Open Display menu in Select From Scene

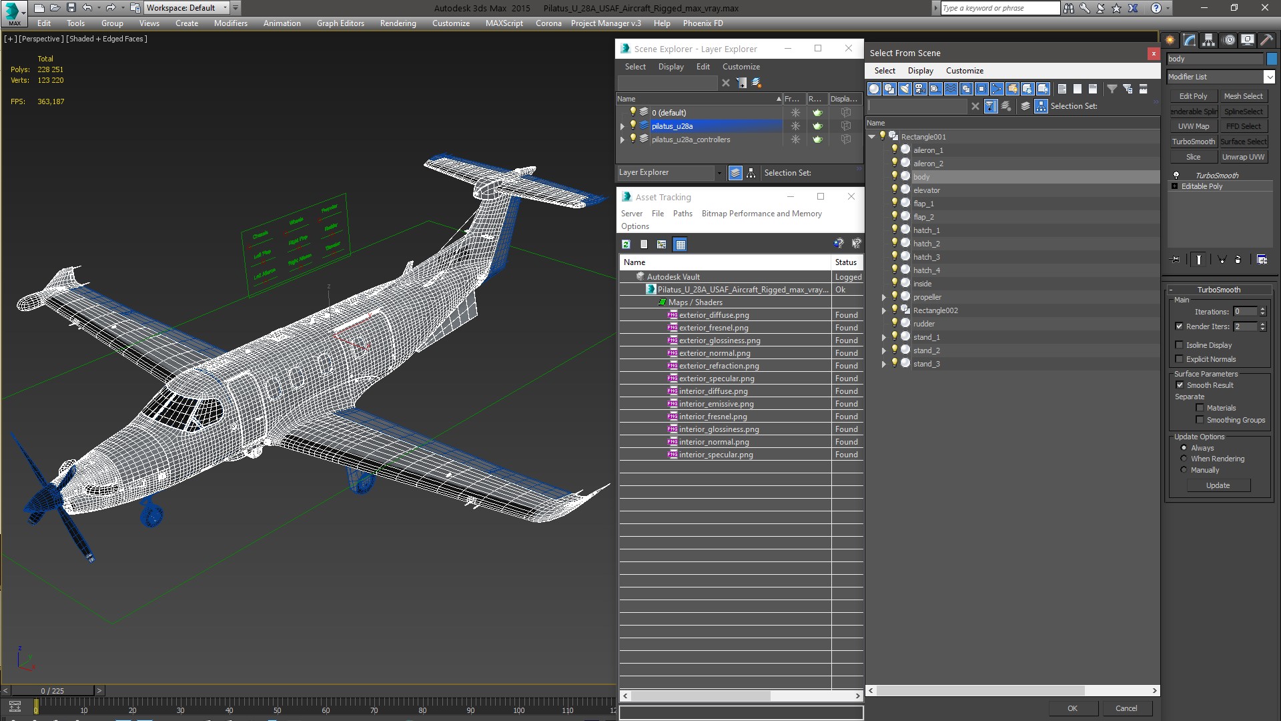point(920,71)
